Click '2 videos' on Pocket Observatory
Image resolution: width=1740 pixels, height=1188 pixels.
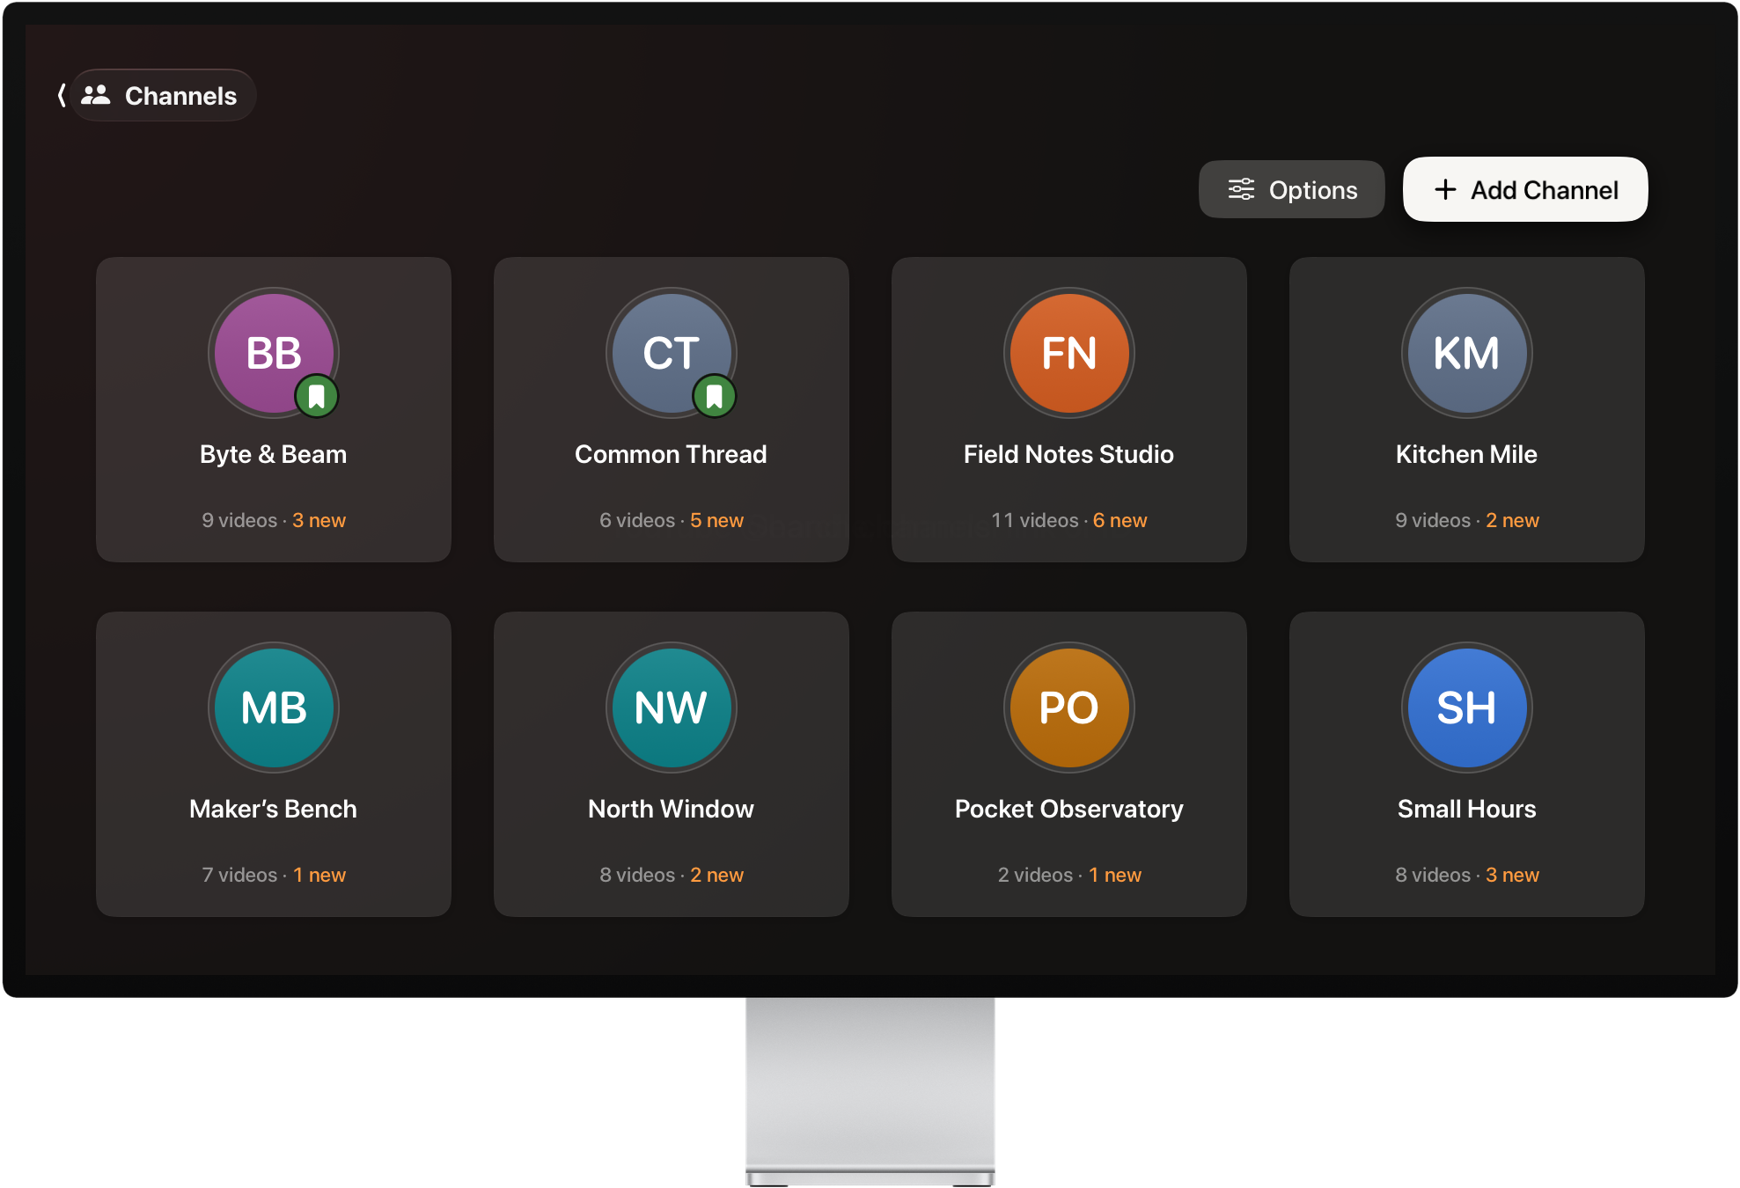click(1035, 875)
